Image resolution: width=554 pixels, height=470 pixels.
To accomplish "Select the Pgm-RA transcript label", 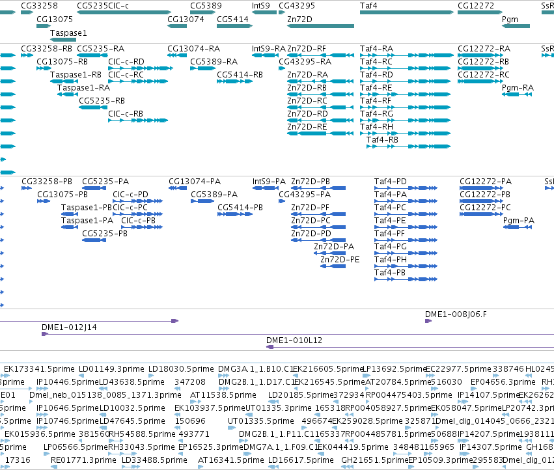I will click(x=518, y=87).
